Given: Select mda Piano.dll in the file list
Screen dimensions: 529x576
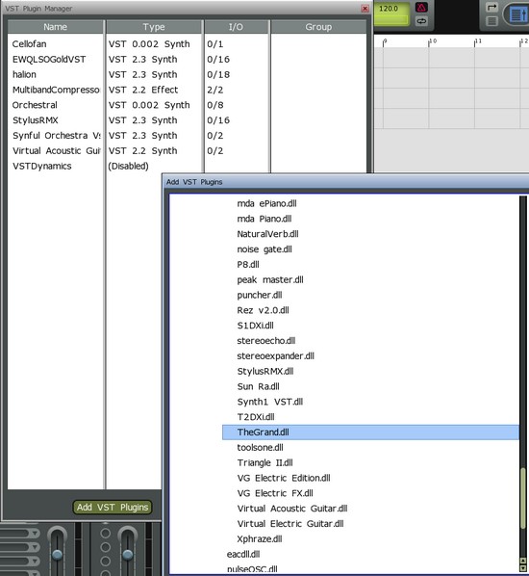Looking at the screenshot, I should point(264,219).
